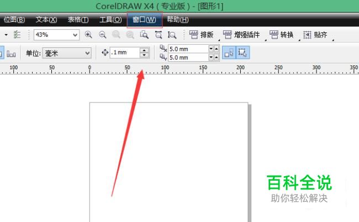Click the duplicate distance X 5.0 mm field
The image size is (359, 222).
pos(188,49)
